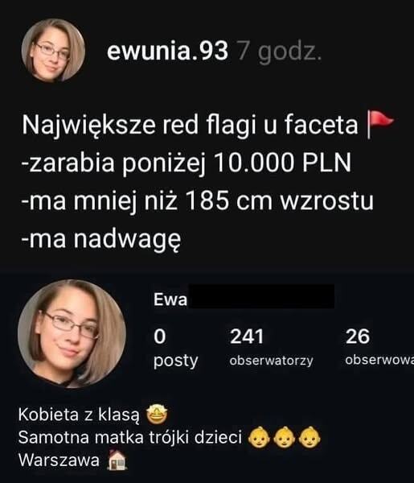414x483 pixels.
Task: Click the 7 godz. timestamp
Action: pos(280,52)
